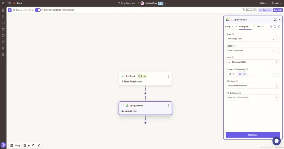Image resolution: width=284 pixels, height=149 pixels.
Task: Switch to the Configure tab
Action: 245,27
